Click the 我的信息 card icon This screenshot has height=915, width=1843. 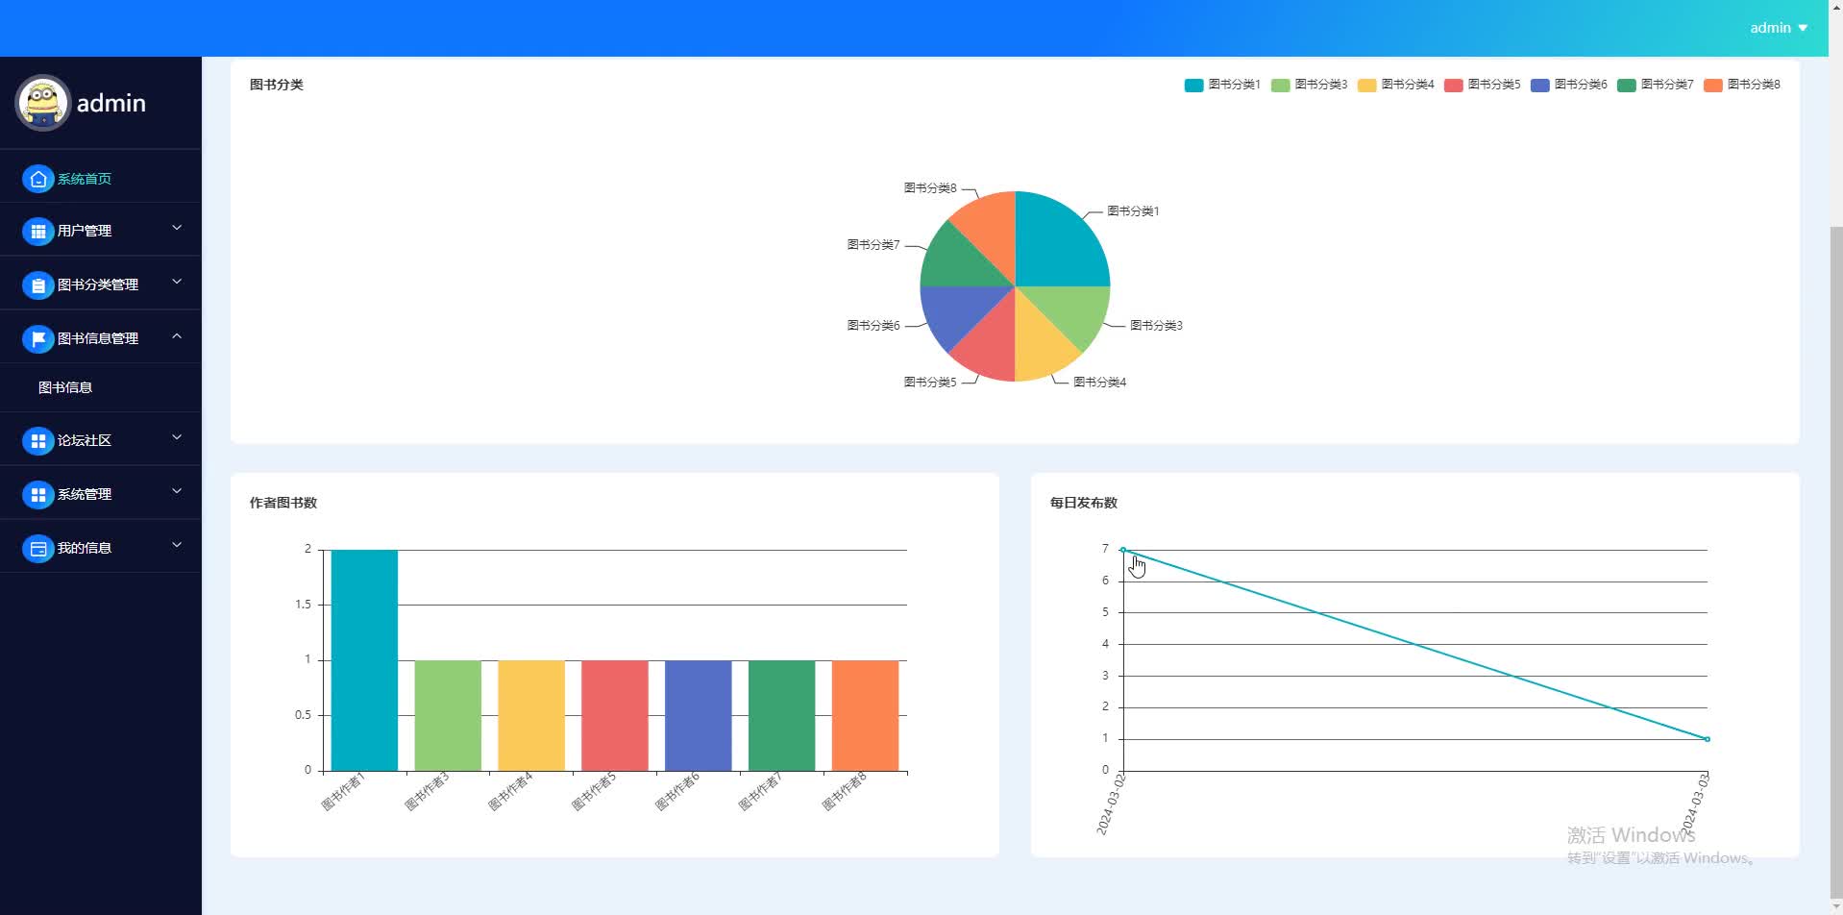coord(37,548)
